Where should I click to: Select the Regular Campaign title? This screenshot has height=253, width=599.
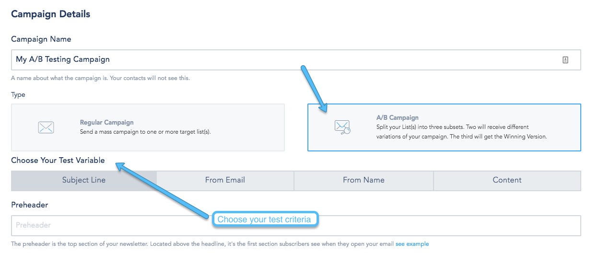click(107, 123)
